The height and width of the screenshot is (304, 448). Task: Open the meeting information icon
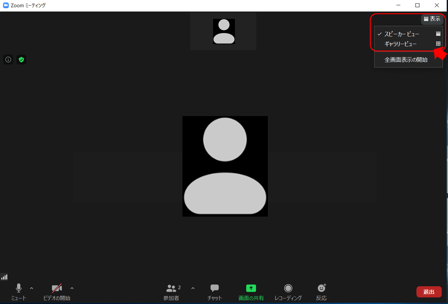pyautogui.click(x=8, y=60)
